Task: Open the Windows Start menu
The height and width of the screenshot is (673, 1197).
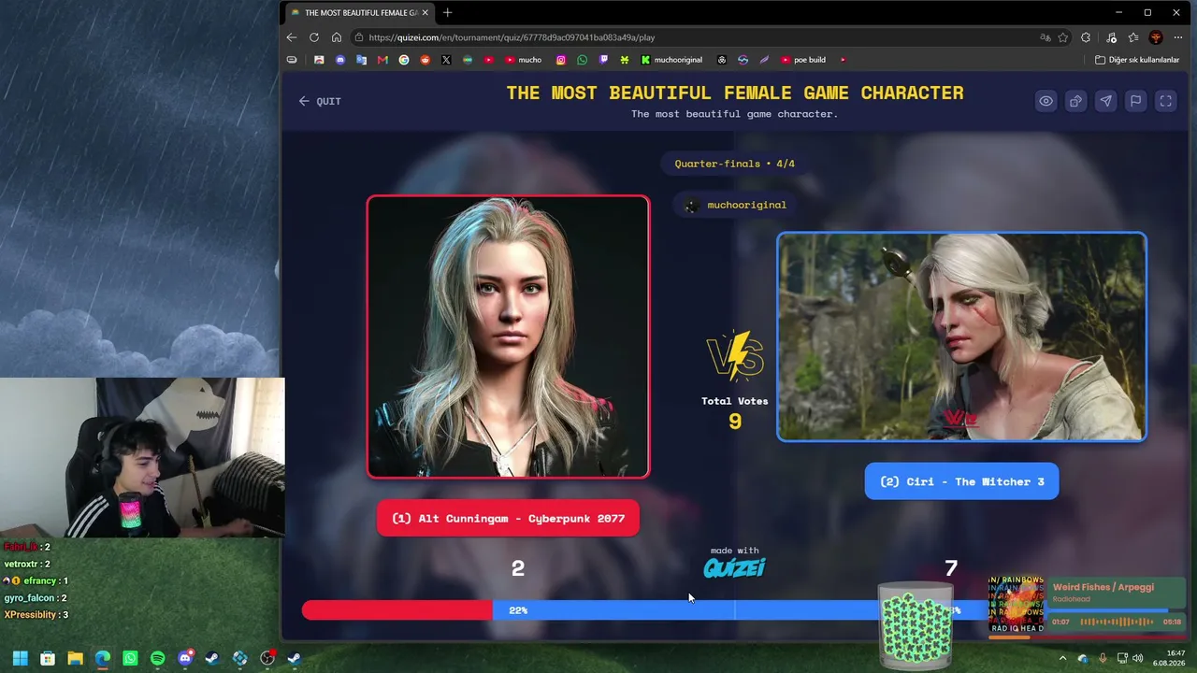Action: pyautogui.click(x=20, y=658)
